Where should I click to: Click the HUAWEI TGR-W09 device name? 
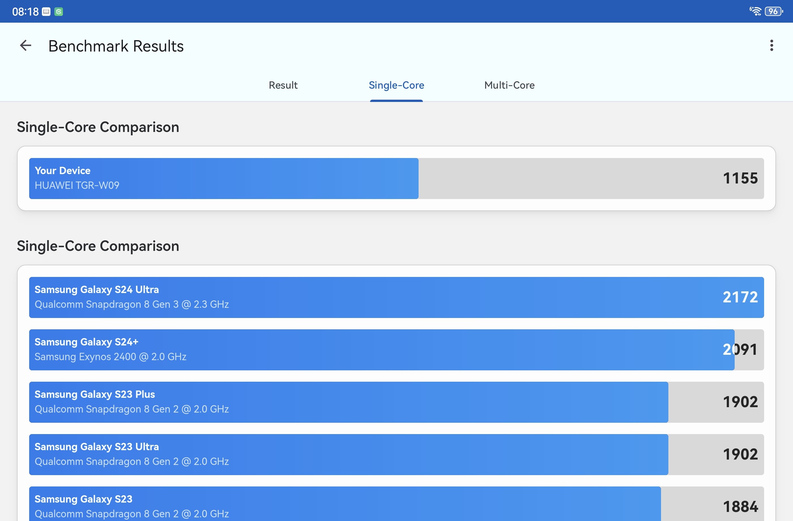[x=77, y=185]
